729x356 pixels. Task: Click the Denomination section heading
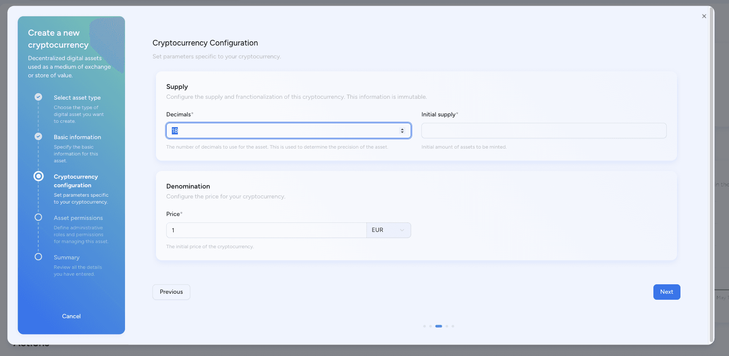coord(188,186)
